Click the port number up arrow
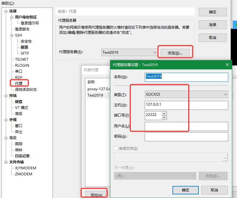237x198 pixels. 164,114
